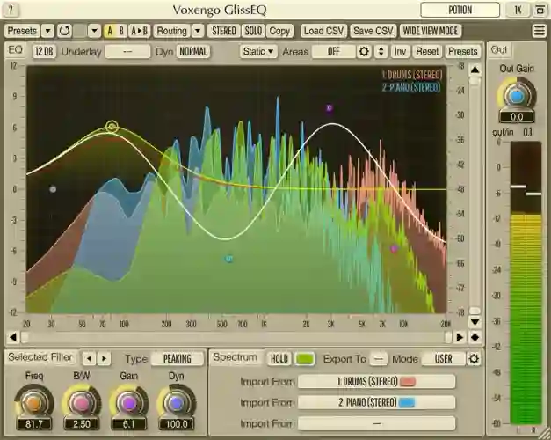Toggle WIDE VIEW MODE
This screenshot has height=440, width=551.
pos(430,31)
